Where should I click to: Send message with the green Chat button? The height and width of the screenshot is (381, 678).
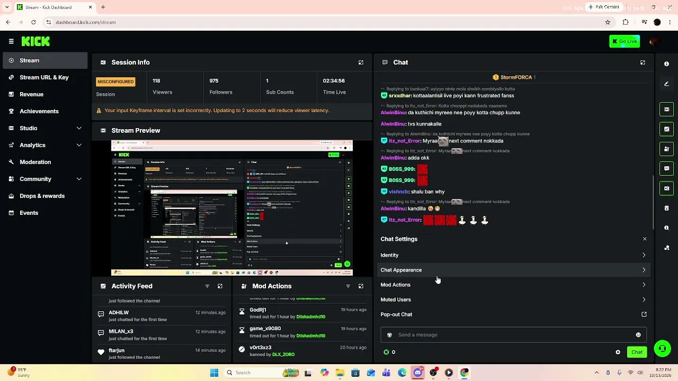pyautogui.click(x=637, y=352)
